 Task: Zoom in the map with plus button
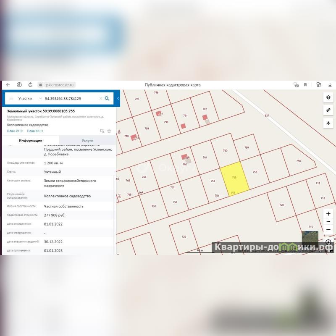click(328, 214)
